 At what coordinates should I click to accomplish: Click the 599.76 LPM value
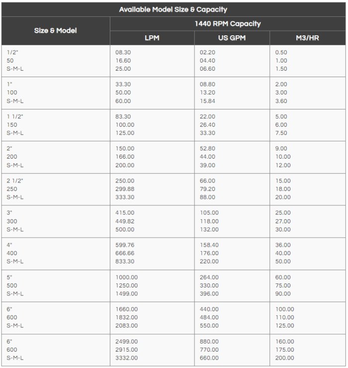point(125,245)
